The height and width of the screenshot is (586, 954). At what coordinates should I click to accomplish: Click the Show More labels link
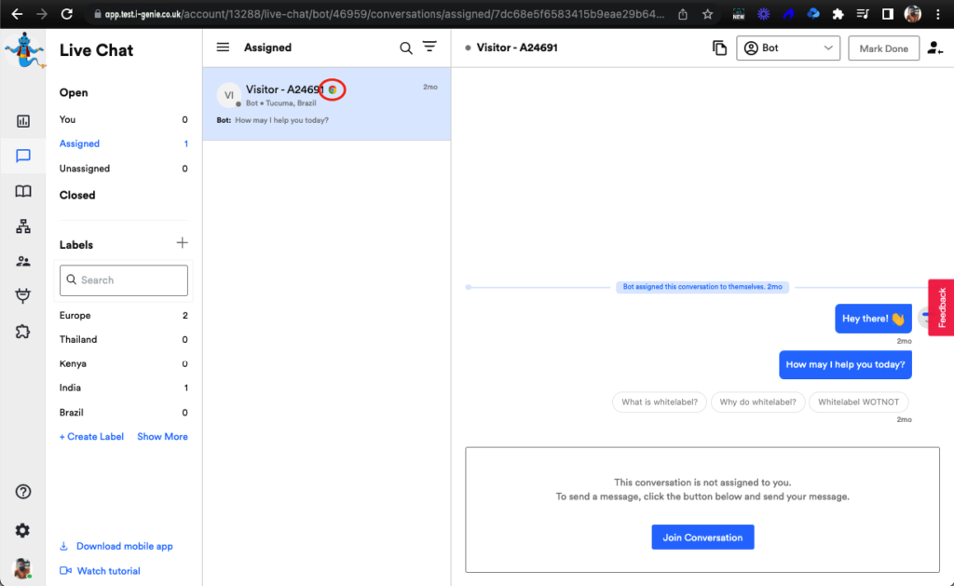pyautogui.click(x=162, y=437)
